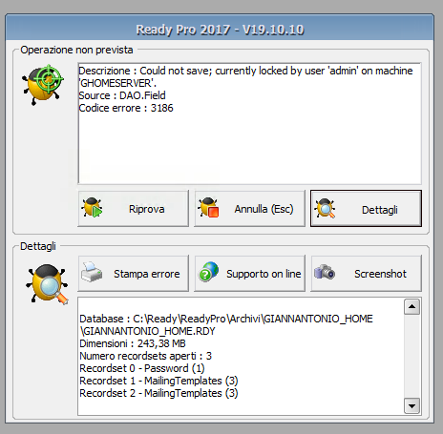
Task: Cancel with the Annulla (Esc) button
Action: tap(249, 209)
